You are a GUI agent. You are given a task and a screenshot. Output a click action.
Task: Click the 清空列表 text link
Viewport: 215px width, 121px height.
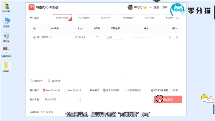tap(56, 81)
